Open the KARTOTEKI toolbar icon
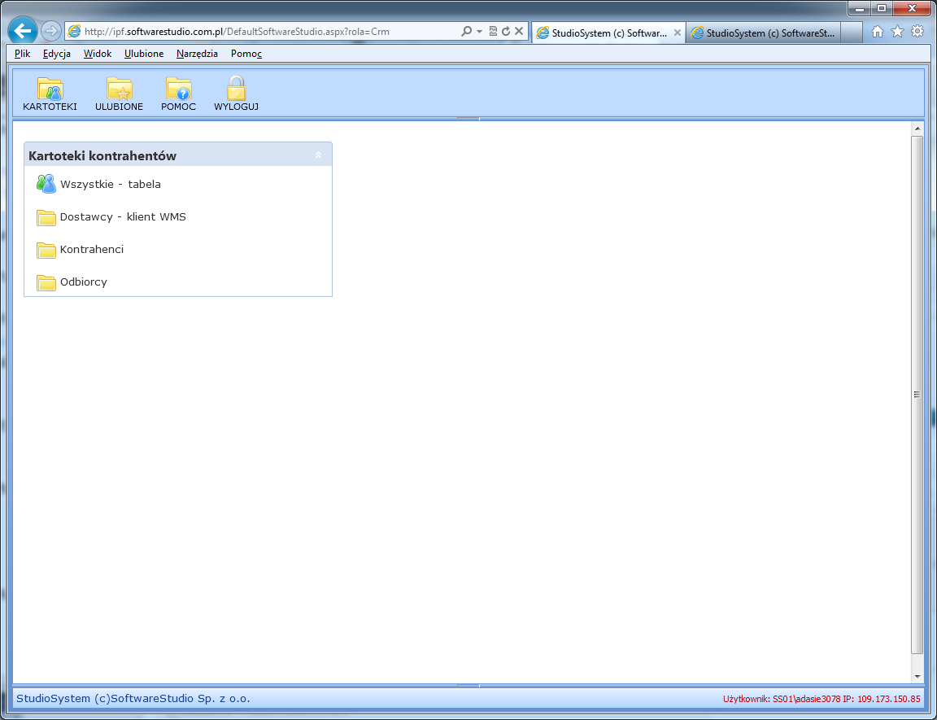Viewport: 937px width, 720px height. (x=50, y=89)
